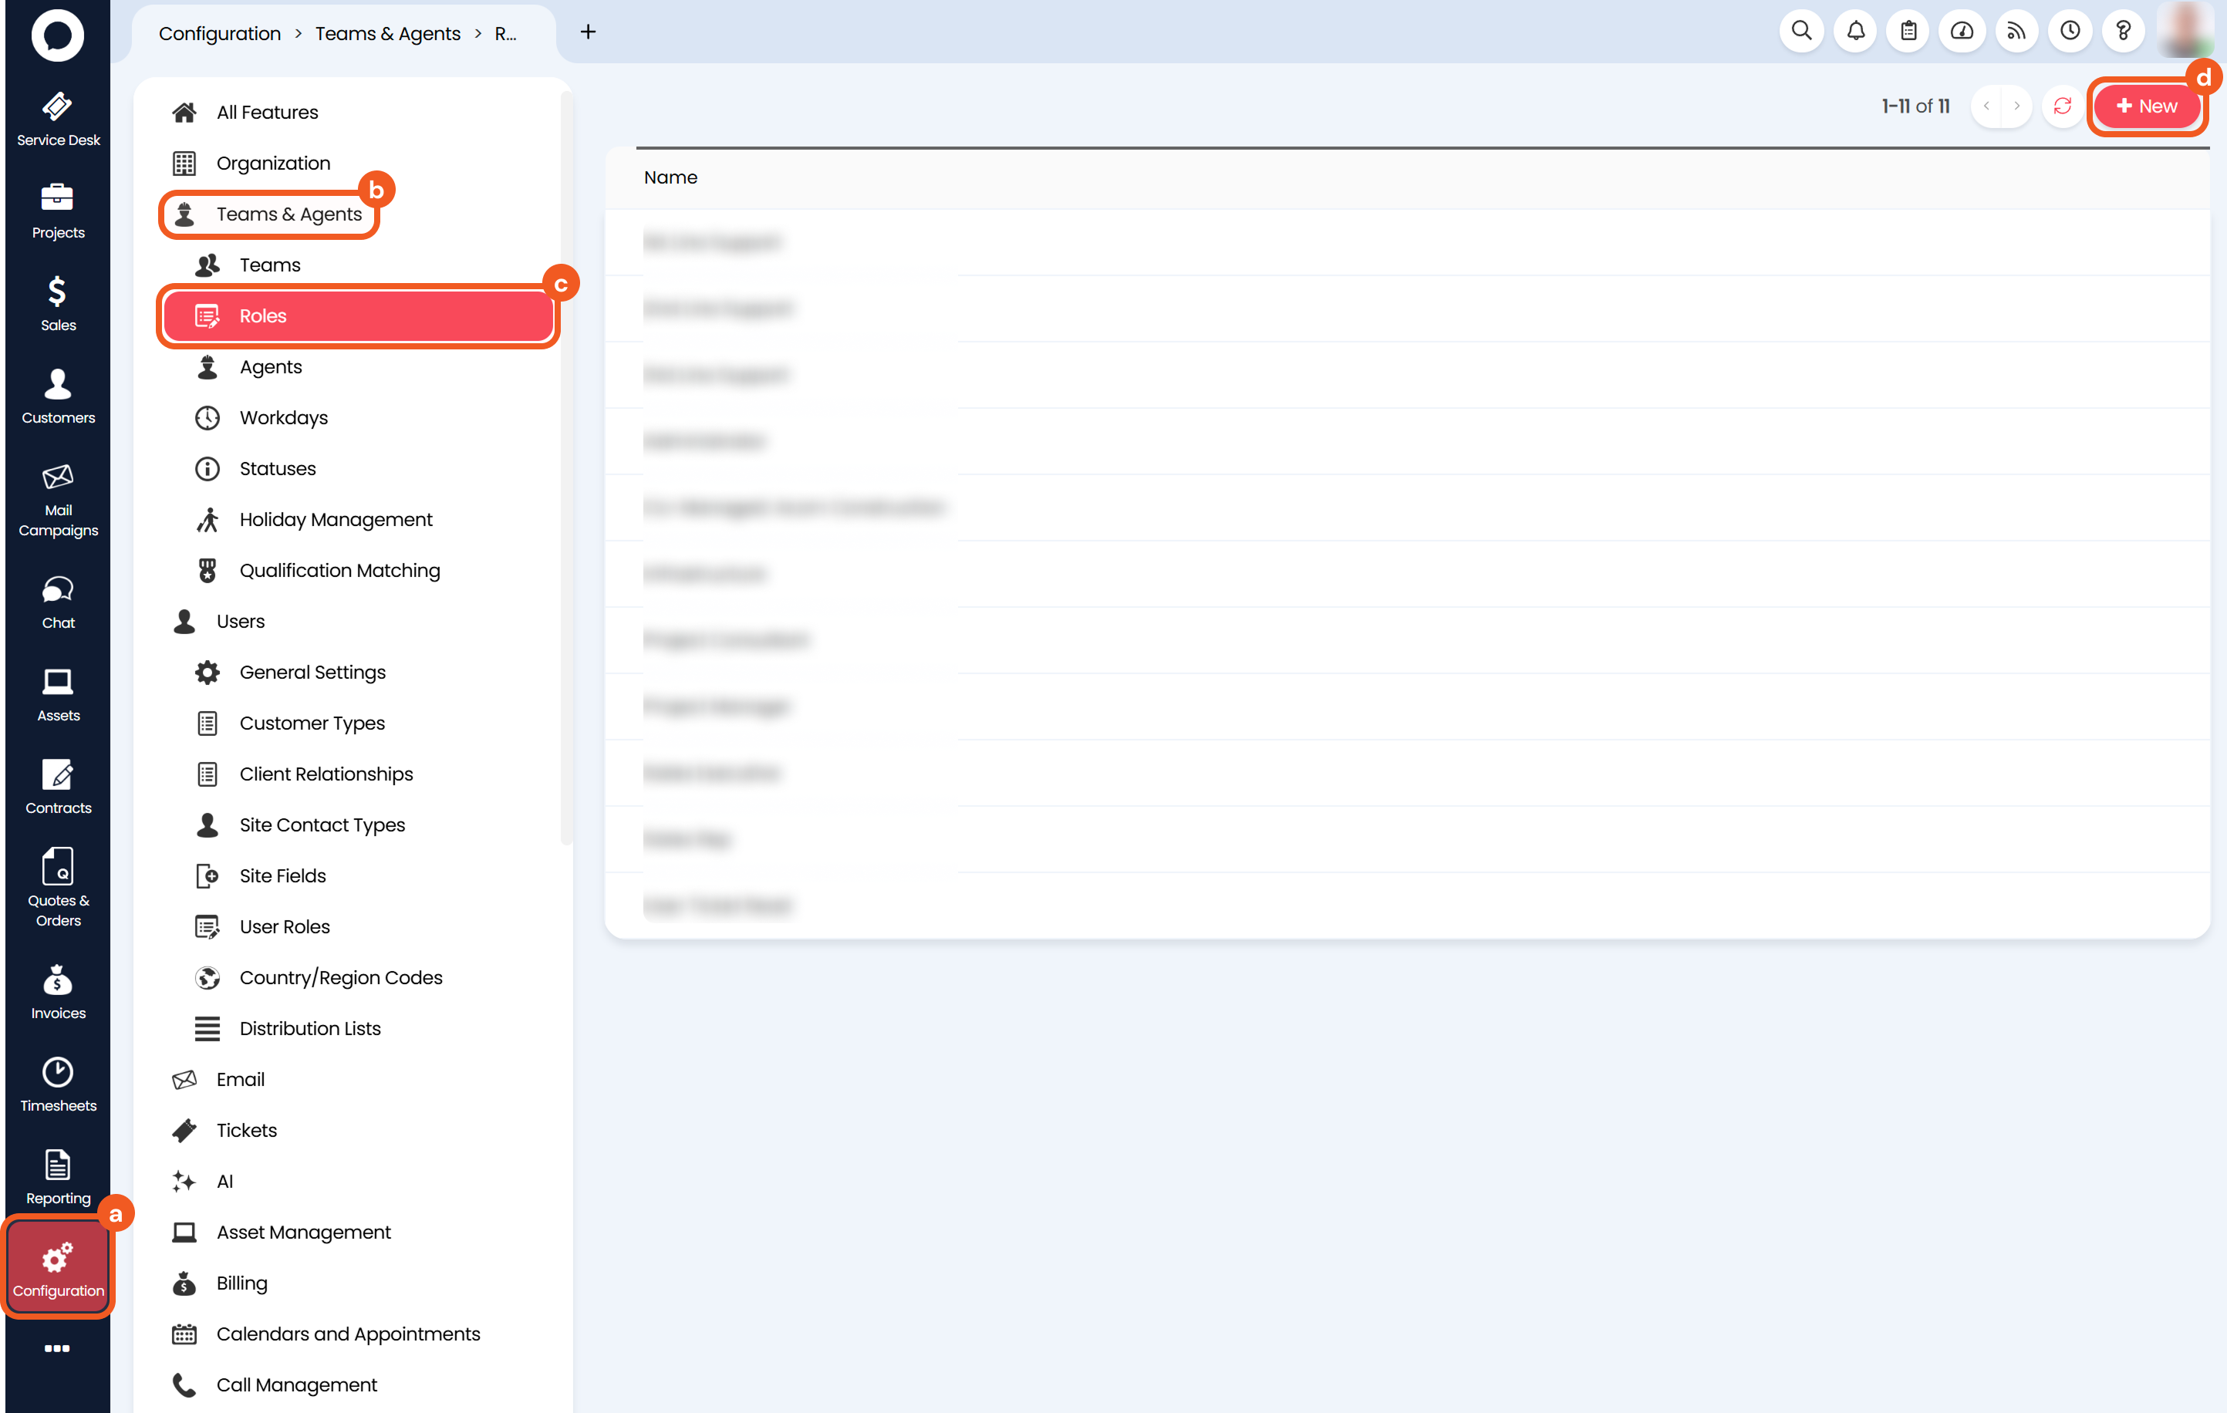Collapse the Users section
The height and width of the screenshot is (1413, 2227).
click(241, 622)
